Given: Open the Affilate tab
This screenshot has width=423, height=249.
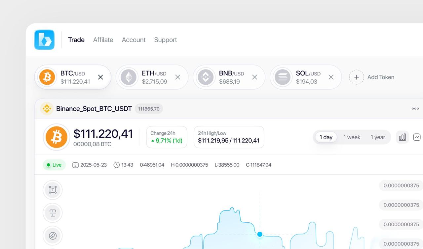Looking at the screenshot, I should (x=103, y=40).
